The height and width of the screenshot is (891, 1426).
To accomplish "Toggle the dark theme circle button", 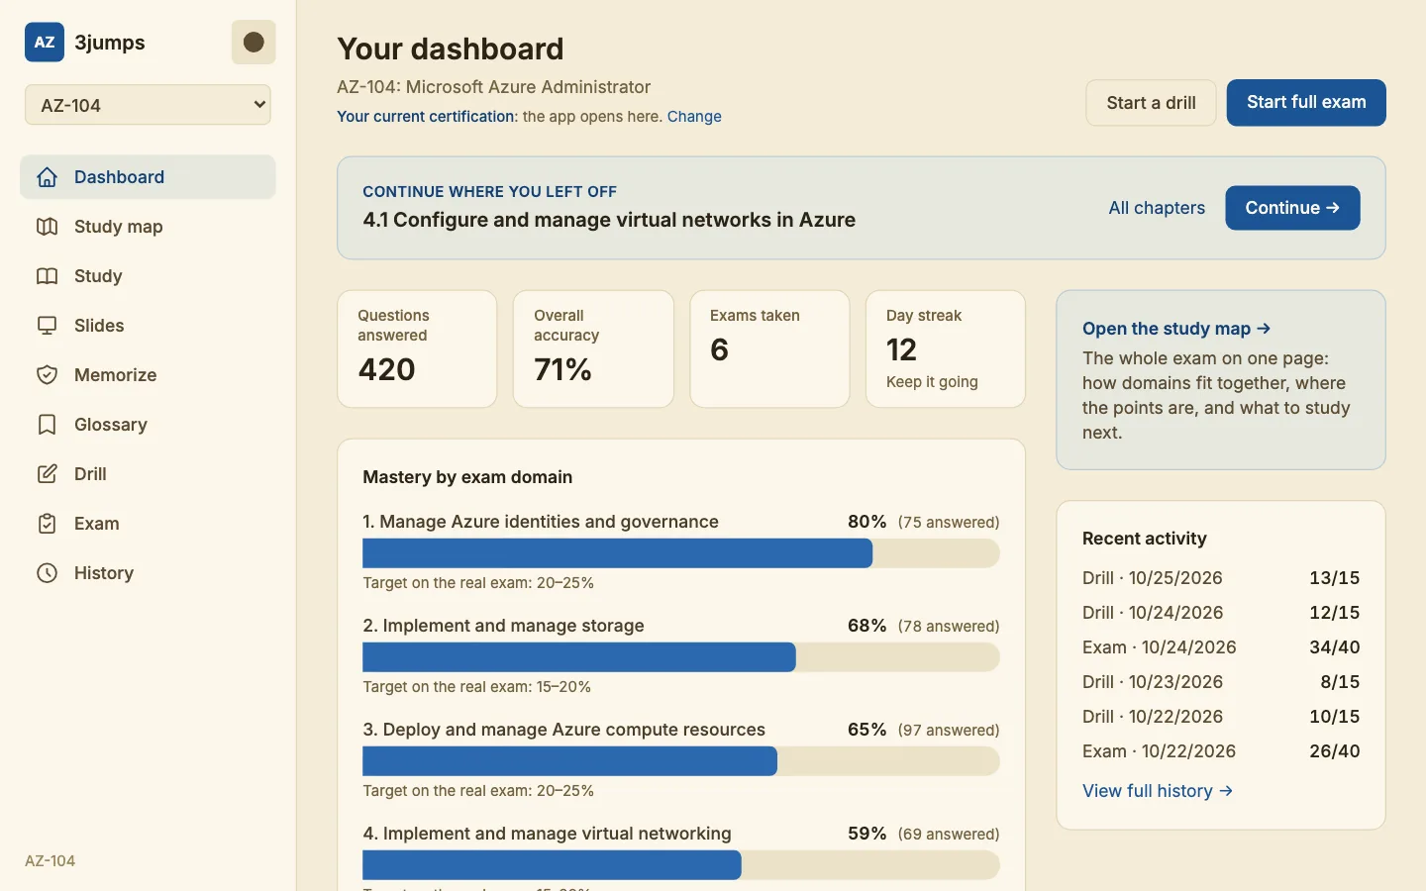I will click(x=254, y=43).
